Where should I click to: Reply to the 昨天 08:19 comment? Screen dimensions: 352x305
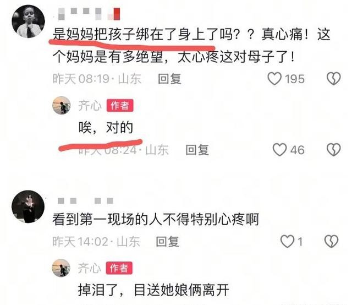pyautogui.click(x=169, y=79)
